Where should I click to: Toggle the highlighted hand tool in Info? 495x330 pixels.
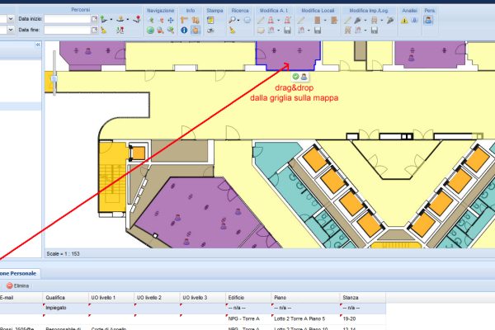[196, 31]
